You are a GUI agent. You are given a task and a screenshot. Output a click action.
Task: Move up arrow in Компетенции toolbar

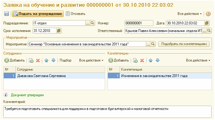coord(150,60)
